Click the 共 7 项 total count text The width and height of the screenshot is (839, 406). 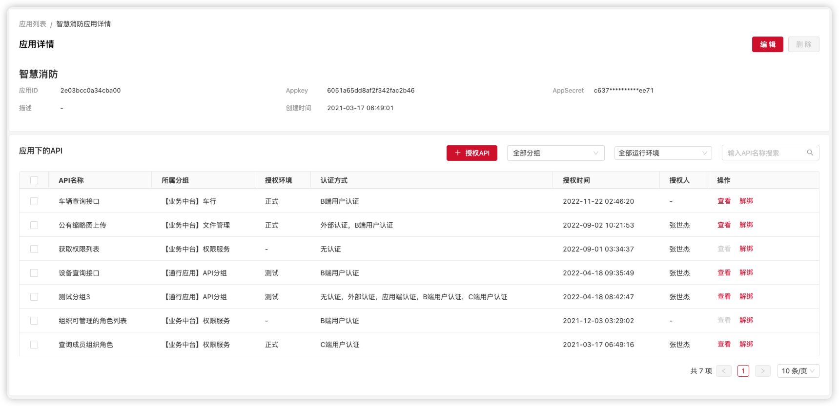[x=701, y=371]
